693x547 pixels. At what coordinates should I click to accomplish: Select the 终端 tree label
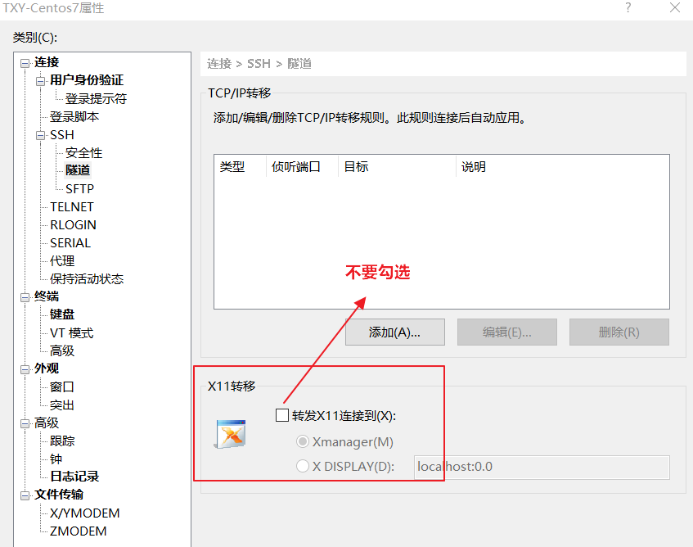click(x=47, y=296)
